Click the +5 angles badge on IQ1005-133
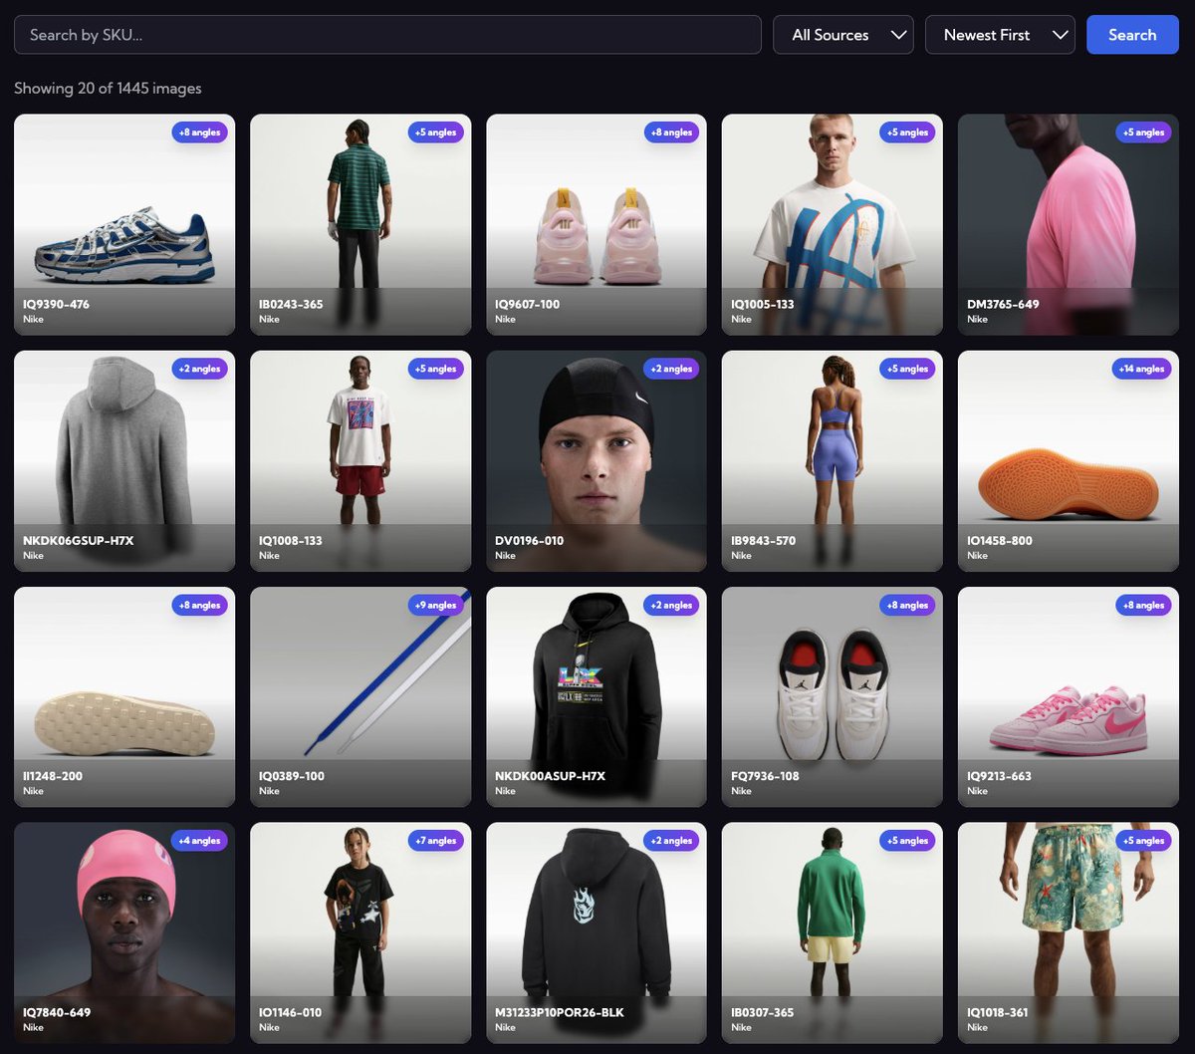This screenshot has width=1195, height=1054. pyautogui.click(x=908, y=132)
